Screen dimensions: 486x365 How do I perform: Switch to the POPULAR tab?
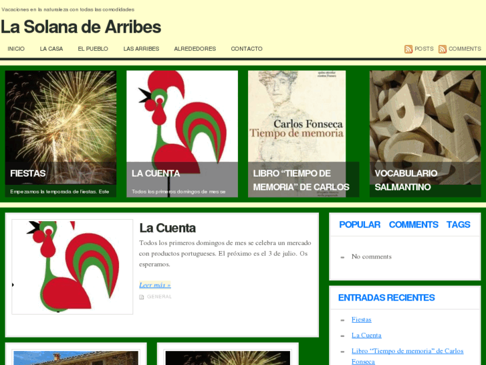click(360, 224)
